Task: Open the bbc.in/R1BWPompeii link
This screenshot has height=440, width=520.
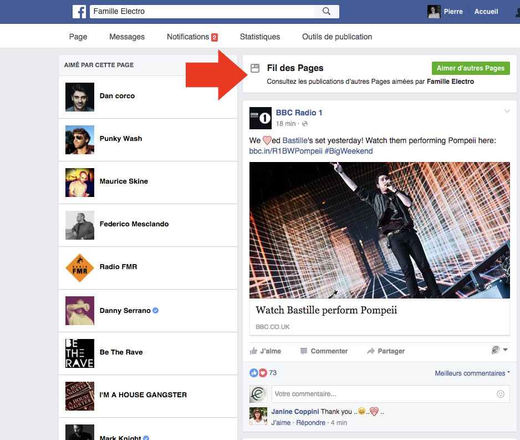Action: point(286,151)
